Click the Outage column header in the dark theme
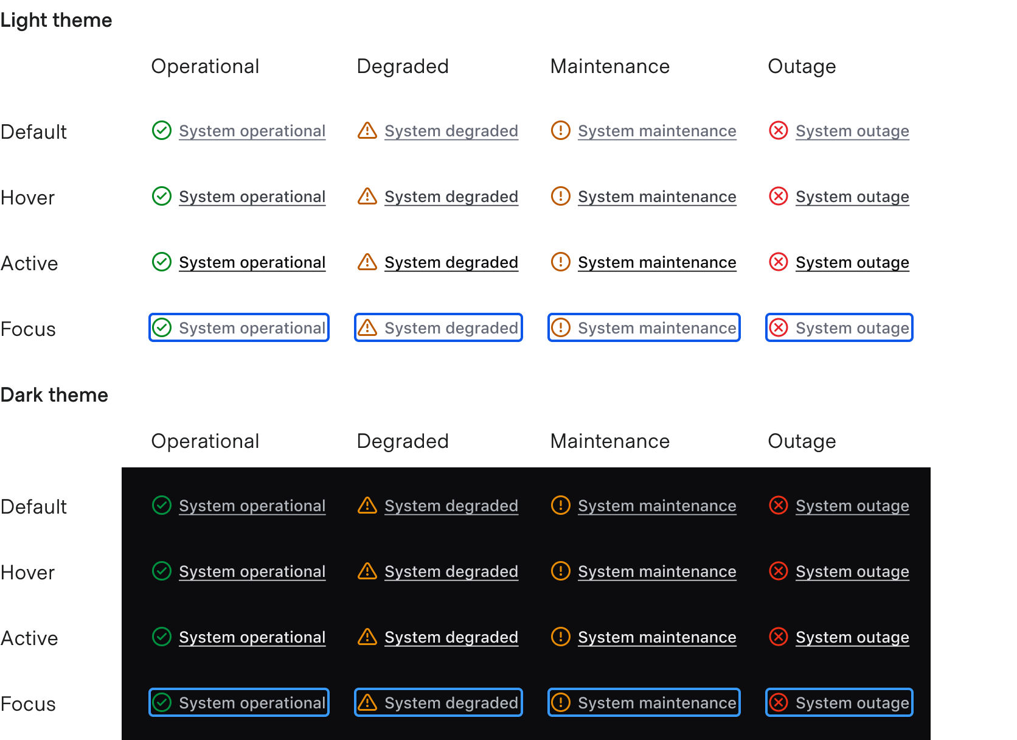1017x740 pixels. 801,441
